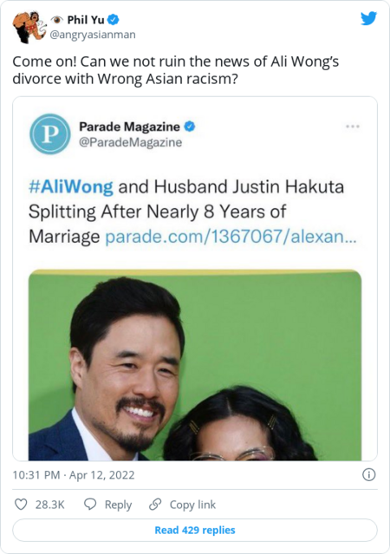Click the chain link copy icon
This screenshot has height=554, width=390.
tap(155, 505)
